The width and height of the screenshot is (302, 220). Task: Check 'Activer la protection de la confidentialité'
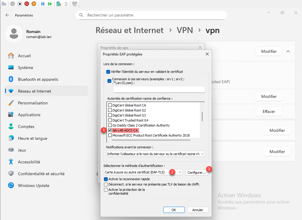click(x=106, y=190)
